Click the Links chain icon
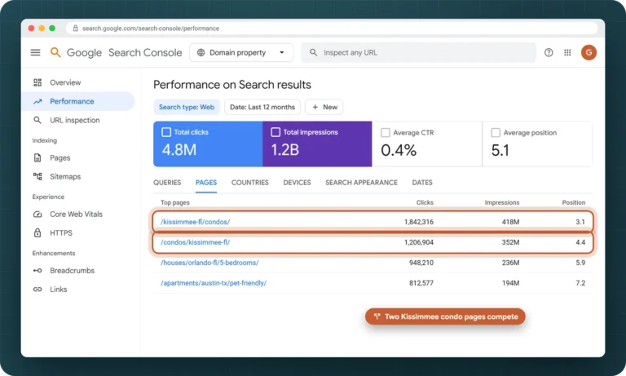The image size is (626, 376). [37, 290]
